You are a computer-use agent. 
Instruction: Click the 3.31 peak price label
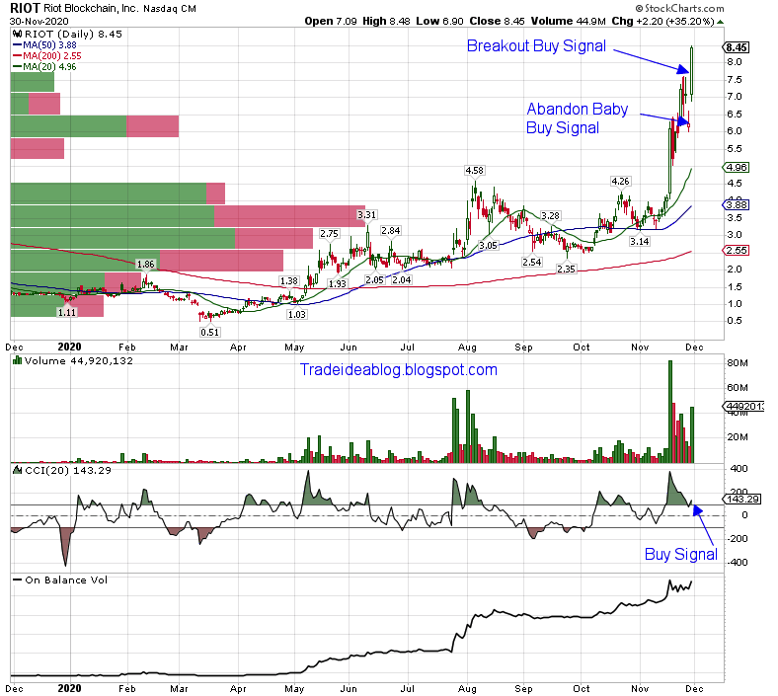[x=366, y=215]
